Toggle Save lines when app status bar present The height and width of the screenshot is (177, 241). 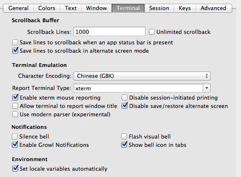[15, 42]
